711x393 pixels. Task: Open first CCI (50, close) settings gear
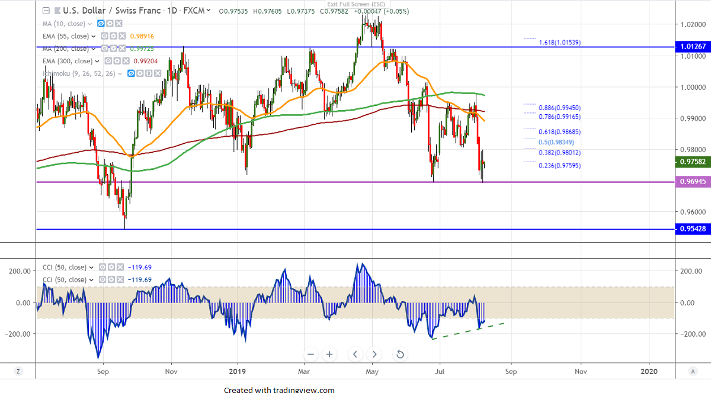pyautogui.click(x=111, y=267)
